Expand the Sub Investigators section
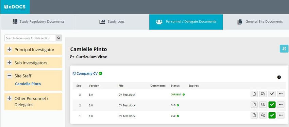Viewport: 289px width, 127px height. 10,62
